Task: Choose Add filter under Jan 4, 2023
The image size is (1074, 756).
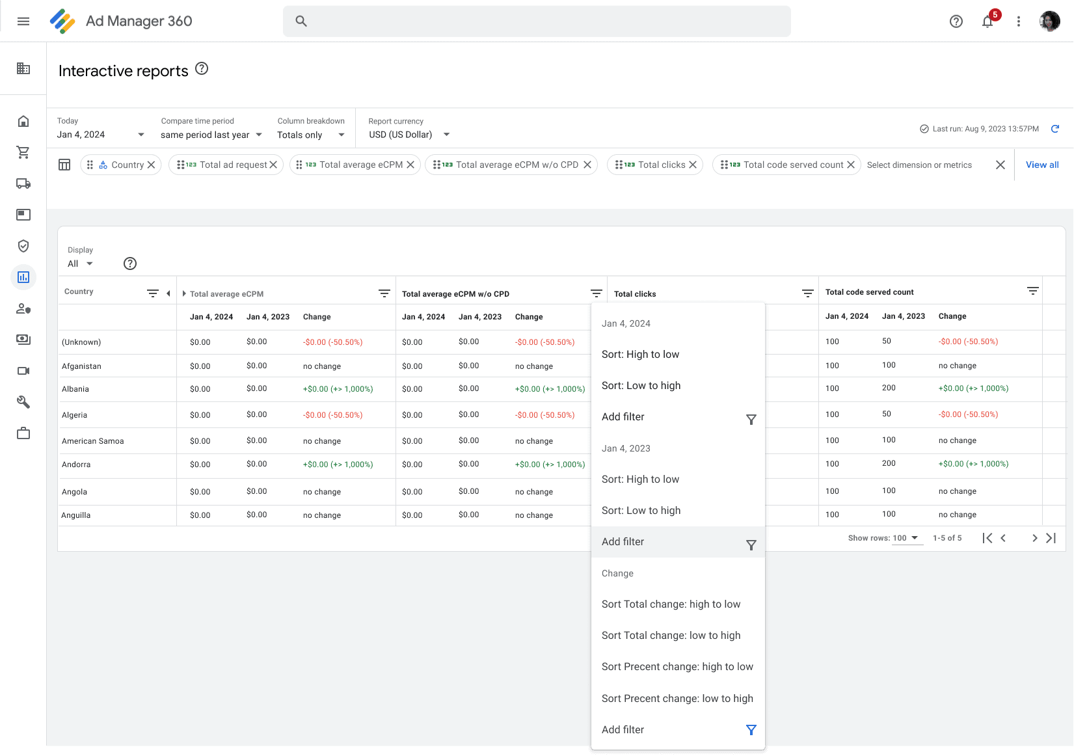Action: tap(678, 542)
